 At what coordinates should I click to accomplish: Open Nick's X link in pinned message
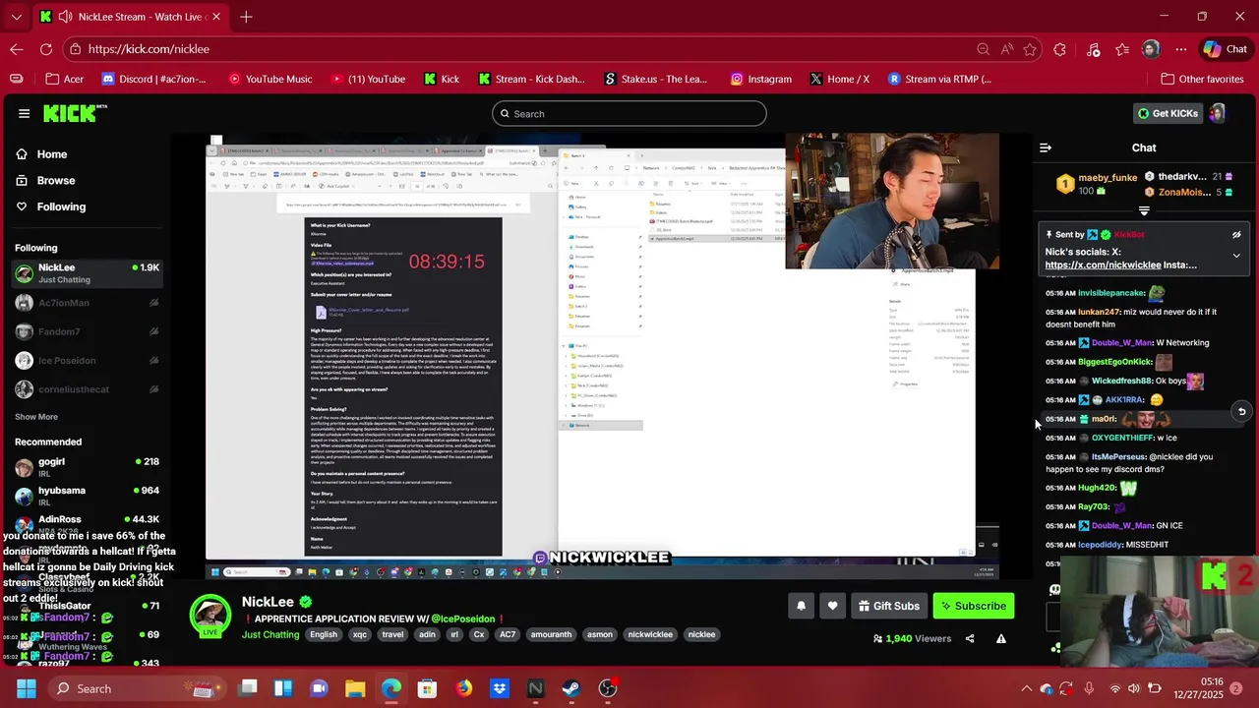click(1103, 265)
